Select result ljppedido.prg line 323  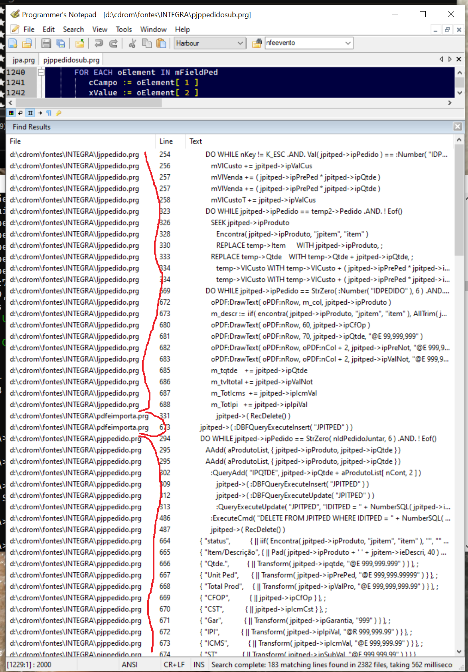click(230, 211)
